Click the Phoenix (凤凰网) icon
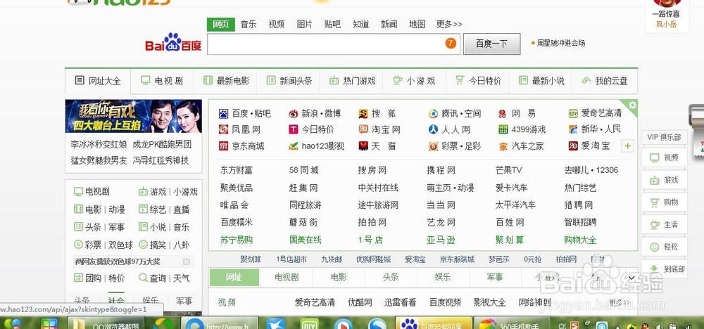Screen dimensions: 704x329 (224, 129)
